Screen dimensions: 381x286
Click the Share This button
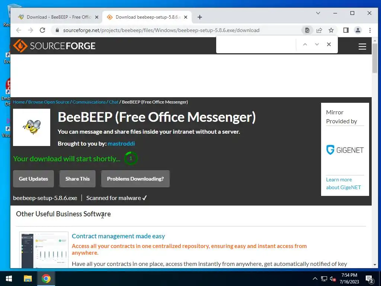[77, 179]
